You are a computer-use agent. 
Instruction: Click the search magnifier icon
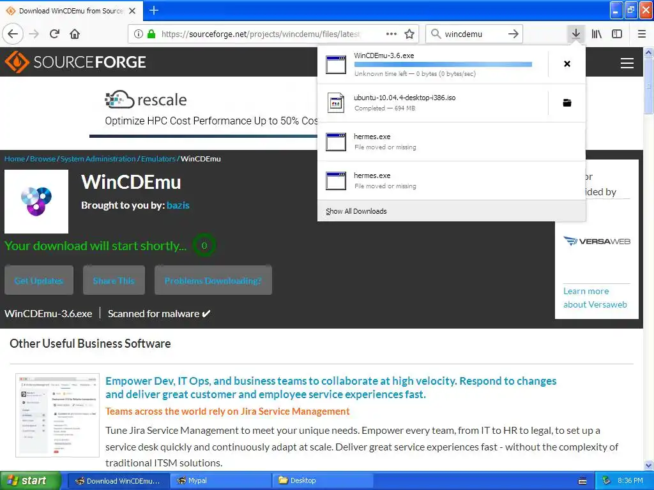pyautogui.click(x=436, y=34)
